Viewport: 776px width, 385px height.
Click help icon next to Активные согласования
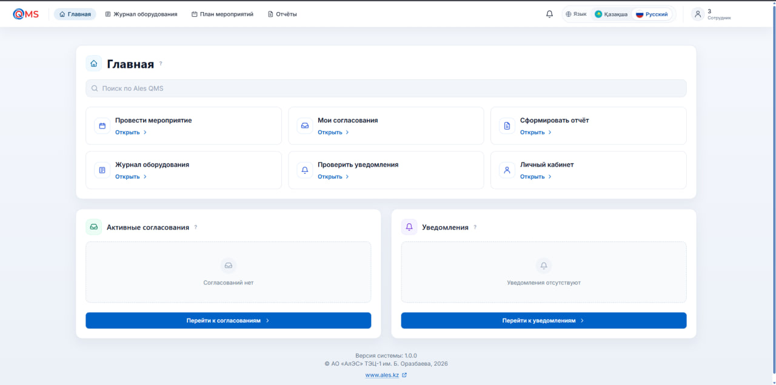pos(196,228)
